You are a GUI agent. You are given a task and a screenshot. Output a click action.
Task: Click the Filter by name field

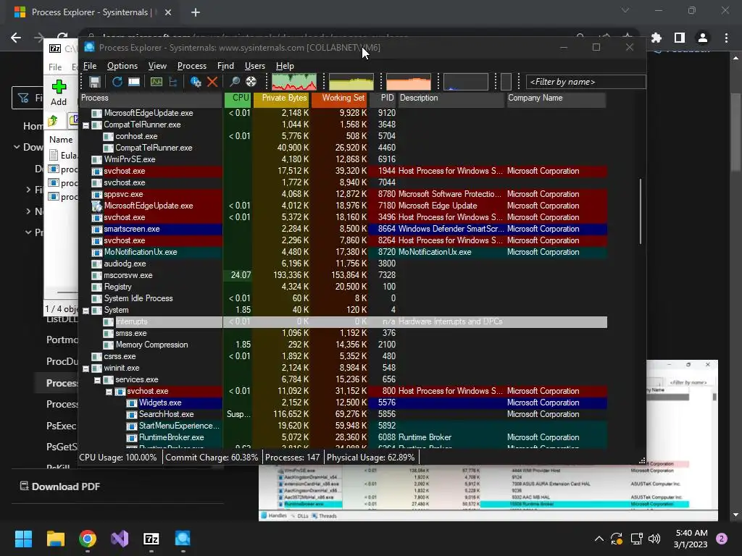[x=585, y=82]
